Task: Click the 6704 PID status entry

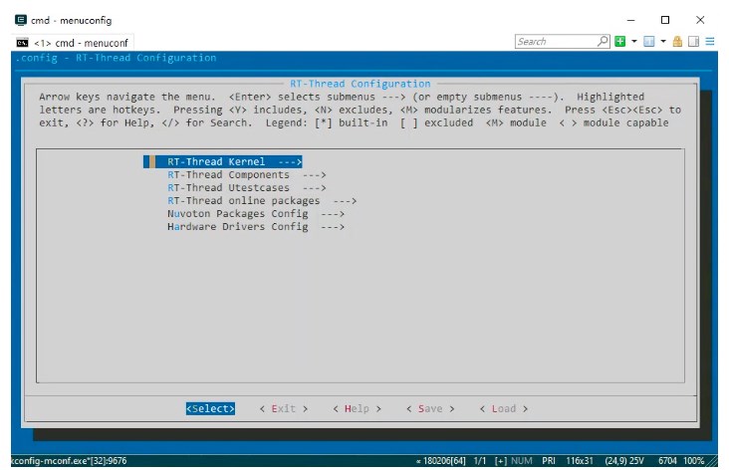Action: (667, 461)
